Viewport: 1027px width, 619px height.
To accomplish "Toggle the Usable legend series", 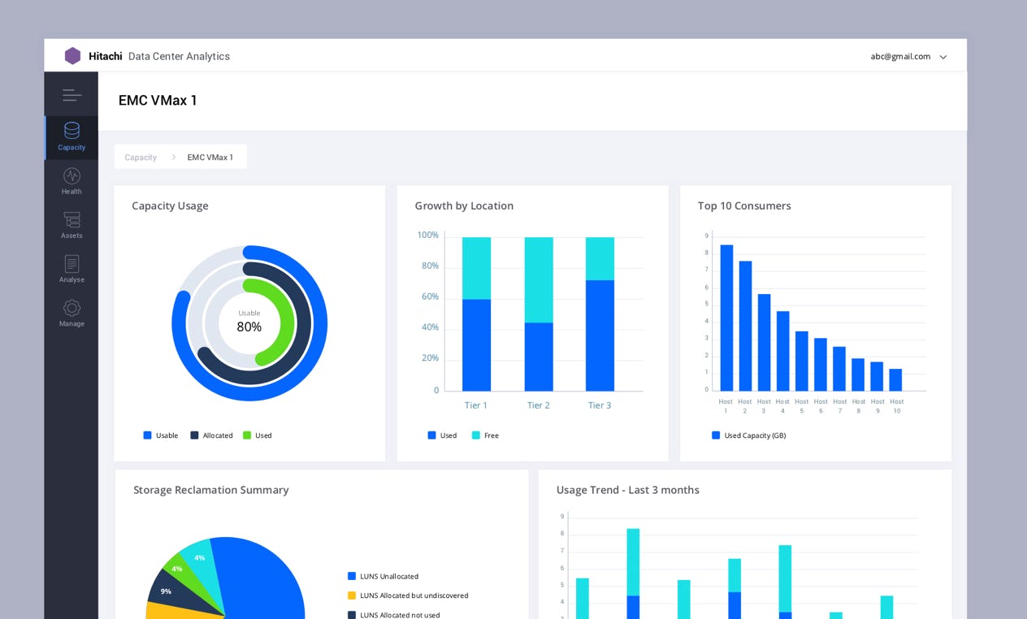I will [160, 435].
